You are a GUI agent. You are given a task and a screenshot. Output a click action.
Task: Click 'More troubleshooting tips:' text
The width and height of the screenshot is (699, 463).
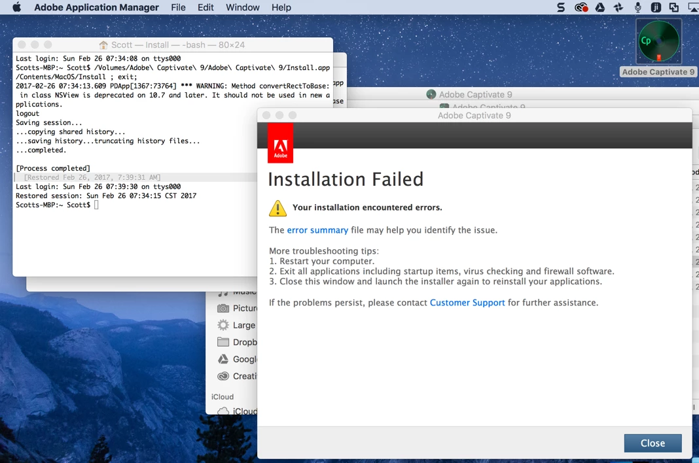(x=324, y=251)
